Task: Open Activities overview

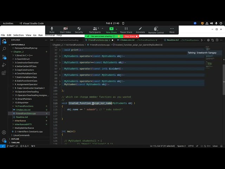Action: coord(8,24)
